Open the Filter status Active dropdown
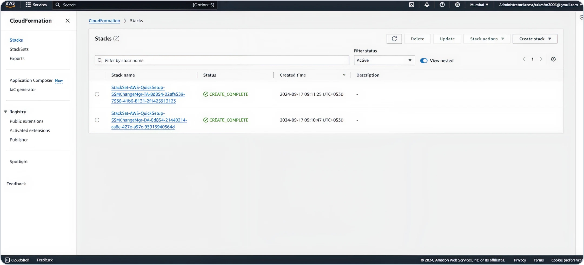The height and width of the screenshot is (265, 584). point(384,60)
